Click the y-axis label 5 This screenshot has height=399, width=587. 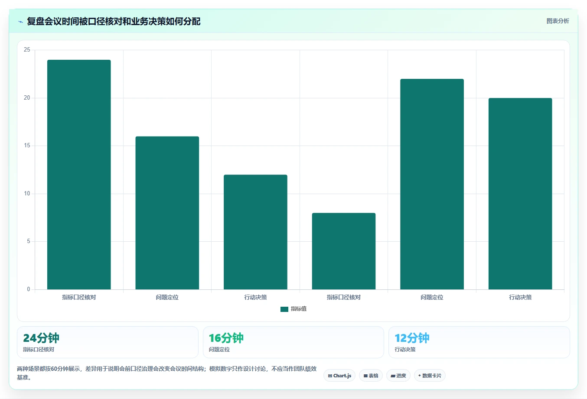coord(29,241)
